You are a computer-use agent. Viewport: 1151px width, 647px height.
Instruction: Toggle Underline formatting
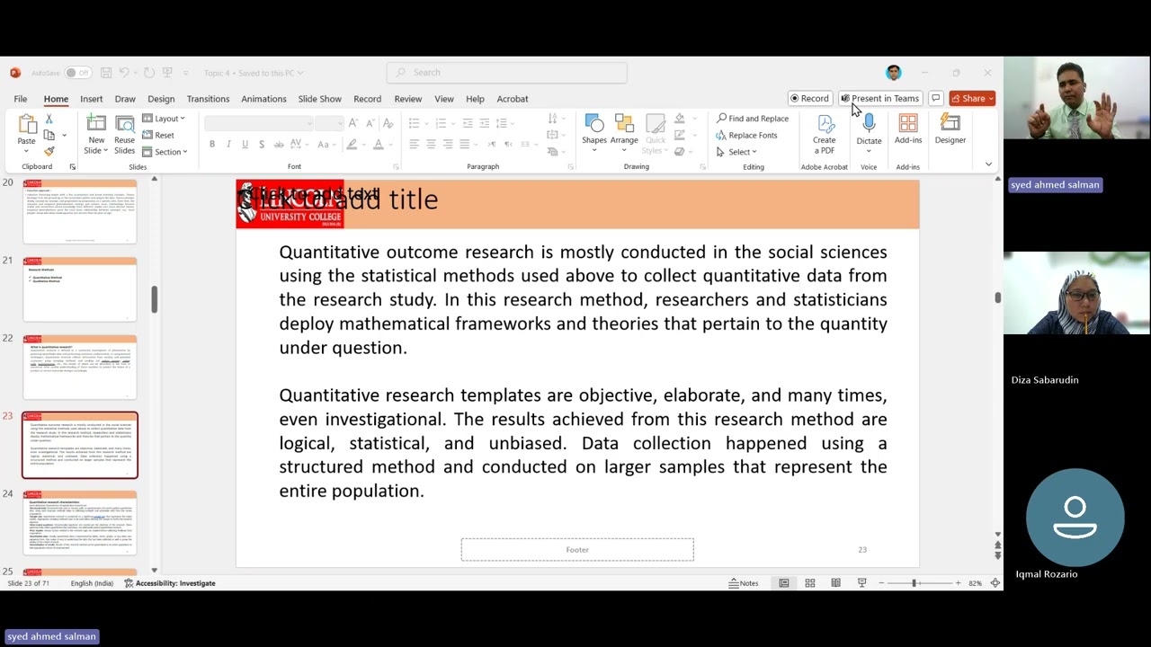point(245,144)
